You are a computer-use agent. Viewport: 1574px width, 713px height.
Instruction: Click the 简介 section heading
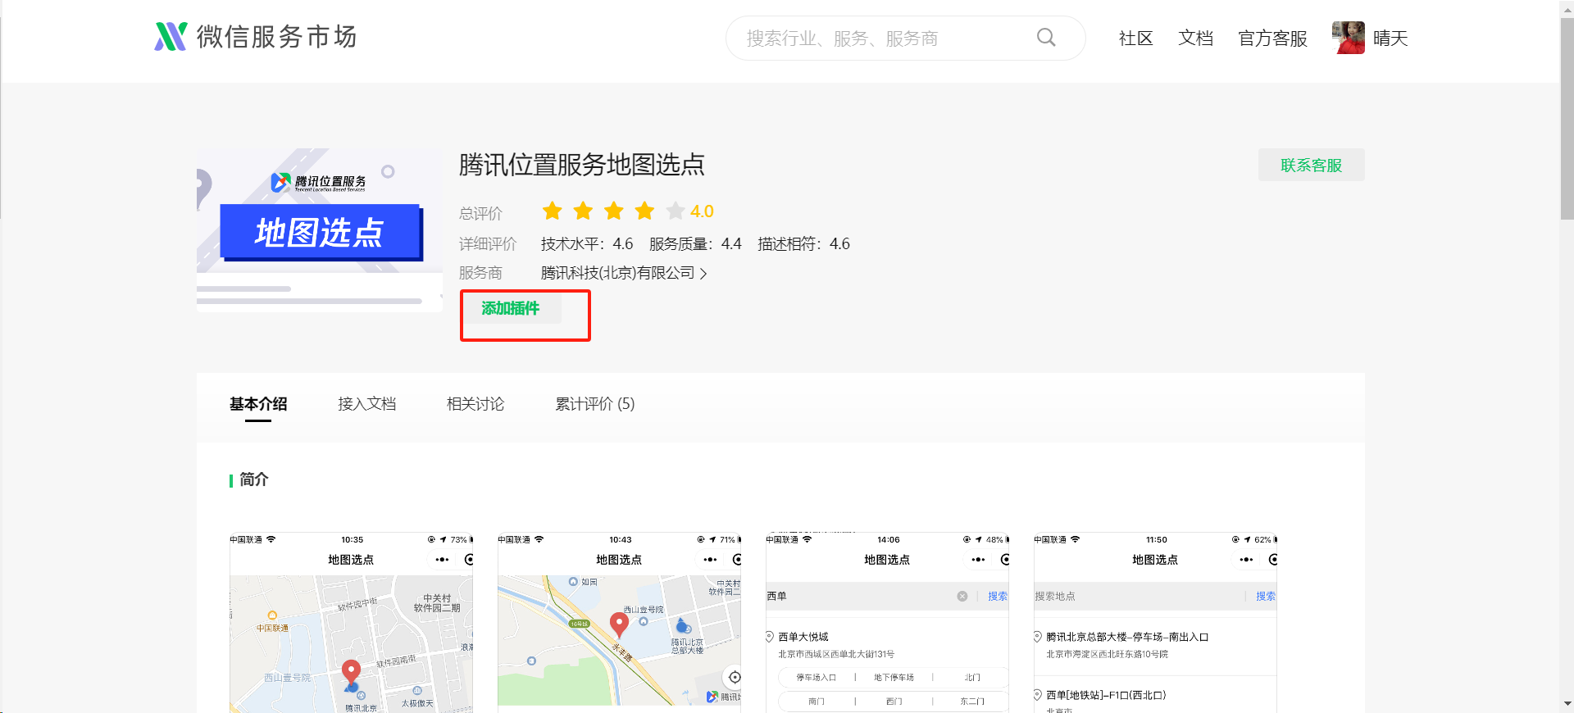(x=253, y=479)
